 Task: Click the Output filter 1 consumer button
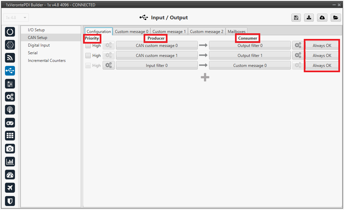coord(250,56)
